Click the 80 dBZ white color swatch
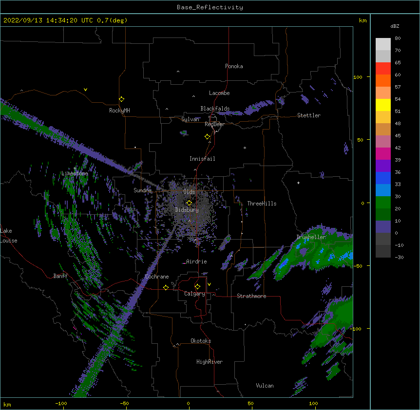The image size is (420, 410). click(383, 44)
